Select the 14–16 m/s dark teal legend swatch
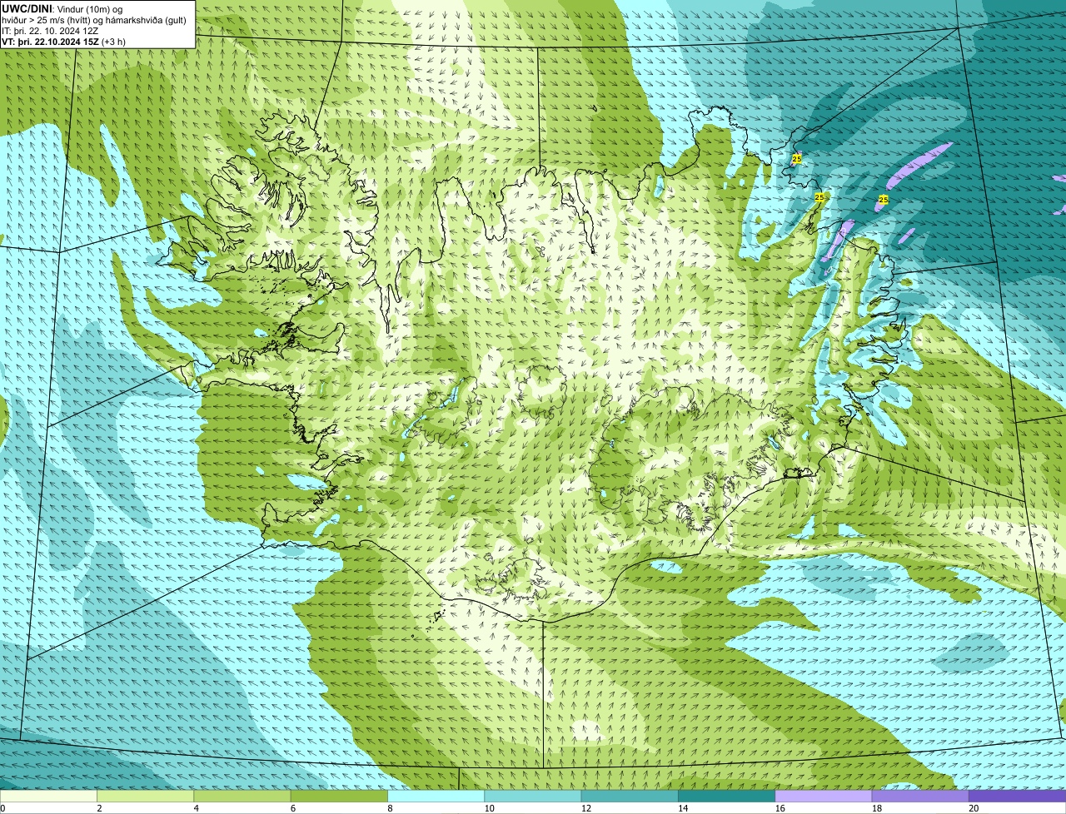The width and height of the screenshot is (1066, 814). coord(726,796)
